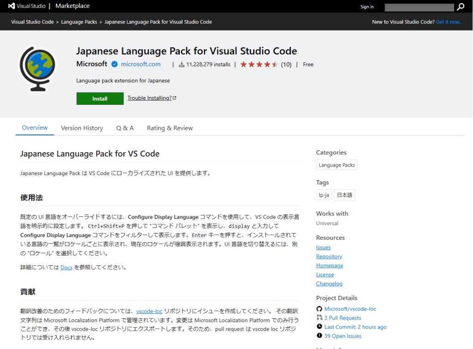Click the Universal text under Works with
Viewport: 473px width, 349px height.
click(x=327, y=223)
